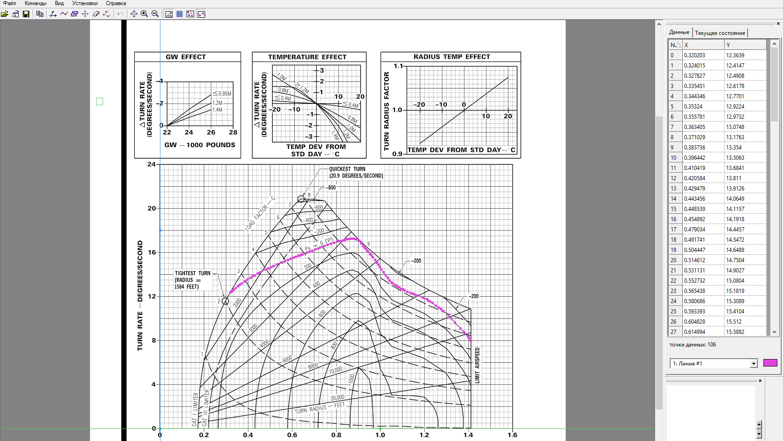The width and height of the screenshot is (783, 441).
Task: Select the curve line tracing tool
Action: (x=63, y=14)
